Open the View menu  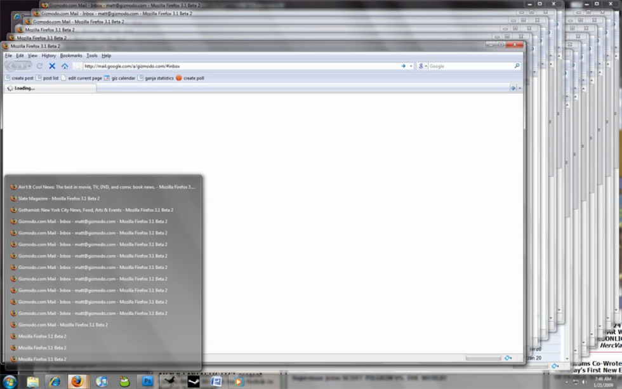pyautogui.click(x=32, y=55)
